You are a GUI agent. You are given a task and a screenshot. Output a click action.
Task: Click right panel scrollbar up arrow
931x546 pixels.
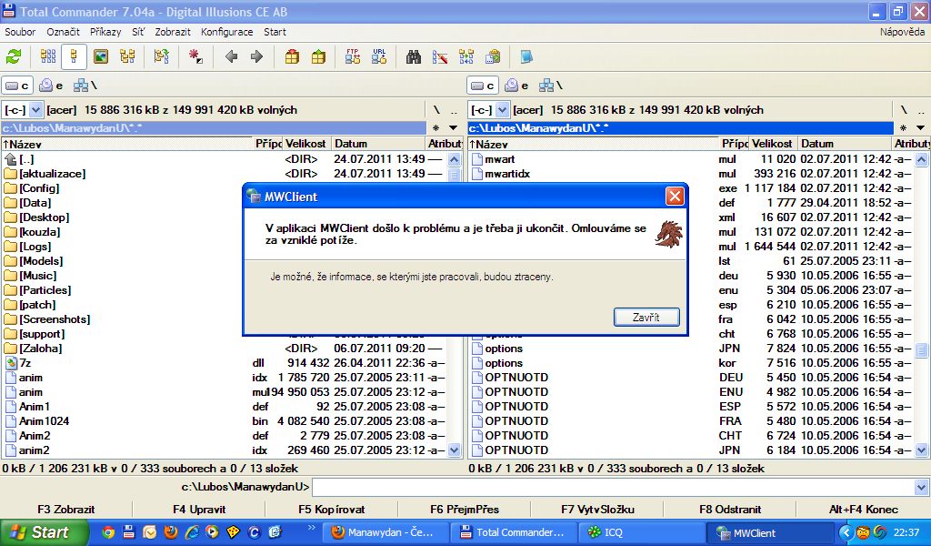(921, 159)
